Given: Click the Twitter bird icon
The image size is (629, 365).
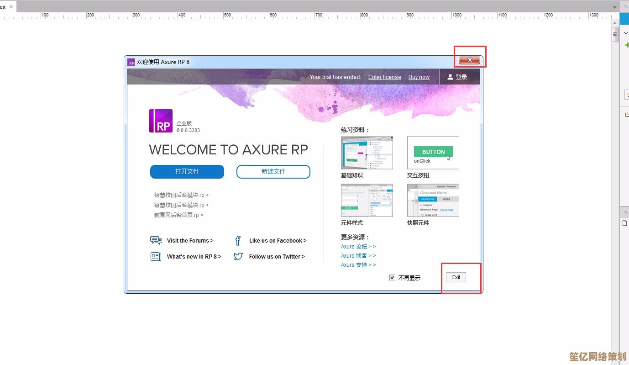Looking at the screenshot, I should (x=238, y=256).
